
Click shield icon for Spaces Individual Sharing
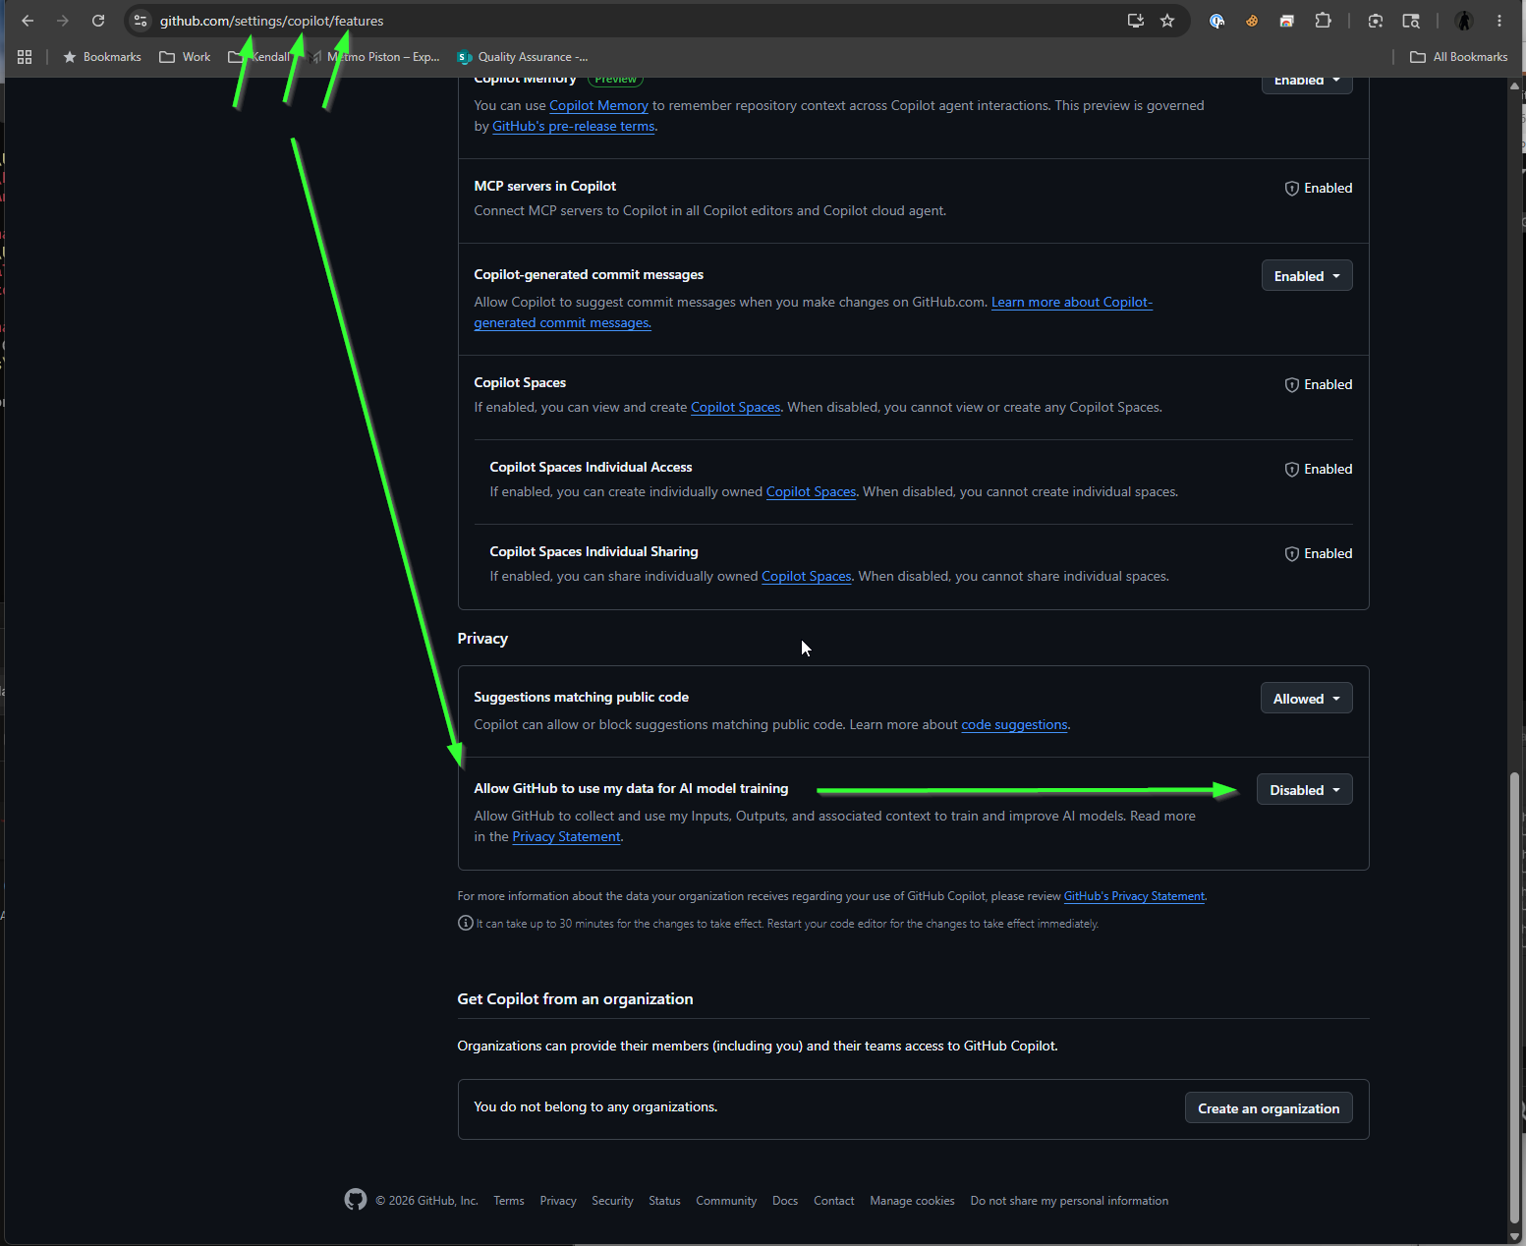coord(1292,554)
